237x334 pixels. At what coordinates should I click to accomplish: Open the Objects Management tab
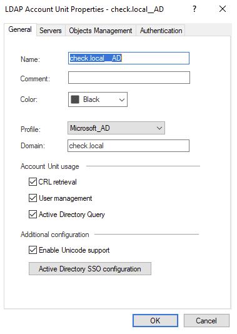pyautogui.click(x=101, y=31)
